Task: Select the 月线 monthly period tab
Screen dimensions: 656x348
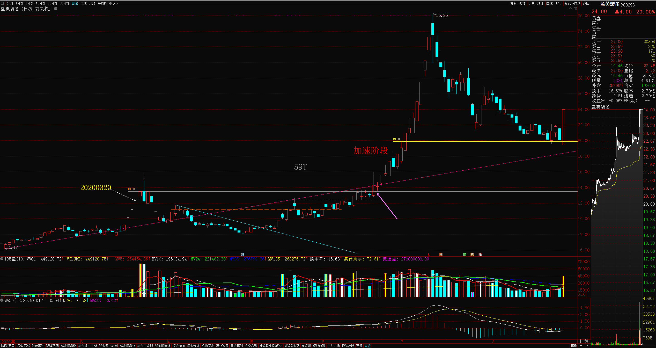Action: [92, 3]
